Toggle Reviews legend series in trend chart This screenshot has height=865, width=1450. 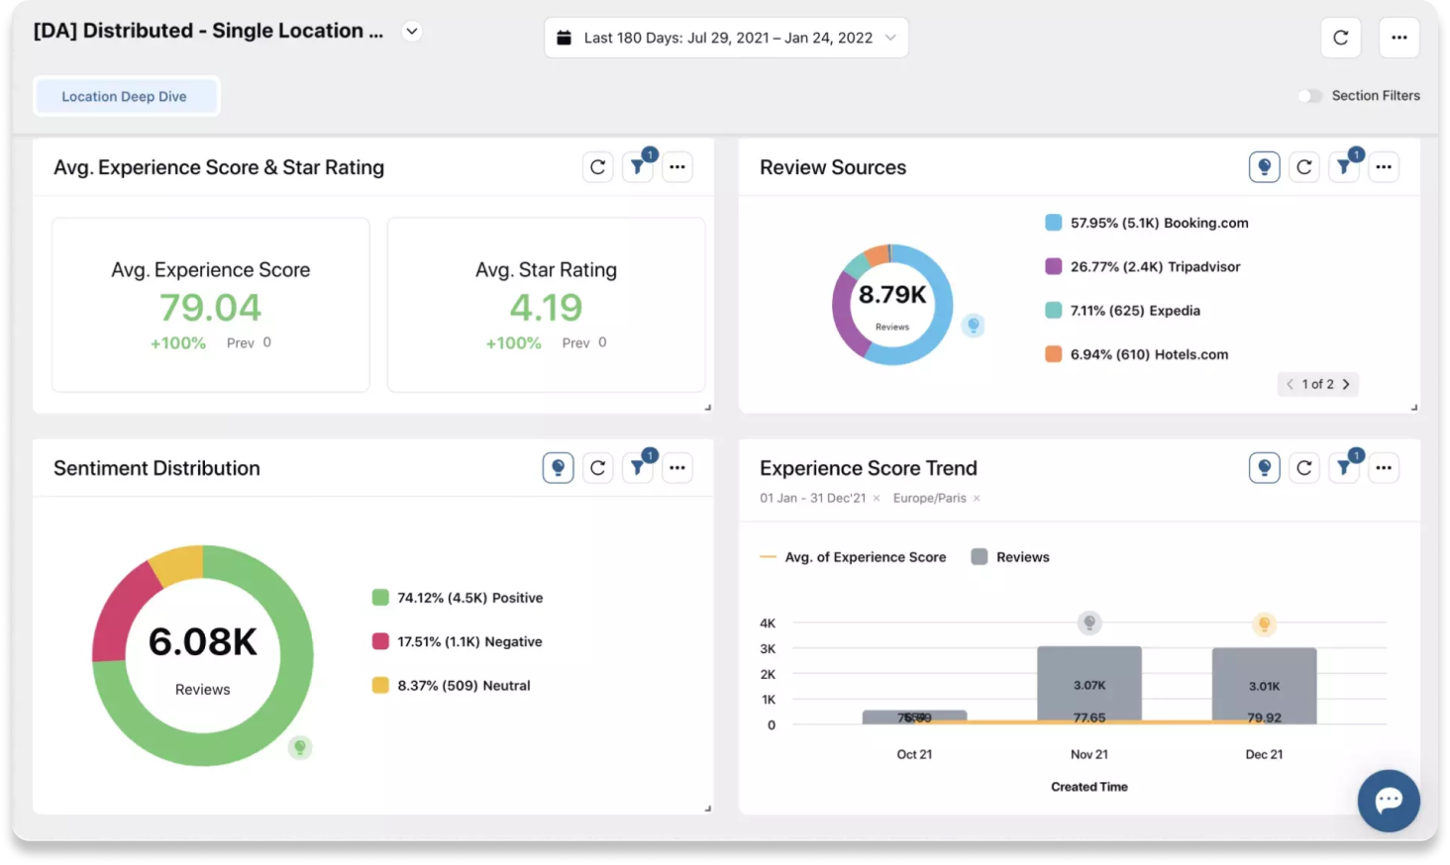[1010, 557]
